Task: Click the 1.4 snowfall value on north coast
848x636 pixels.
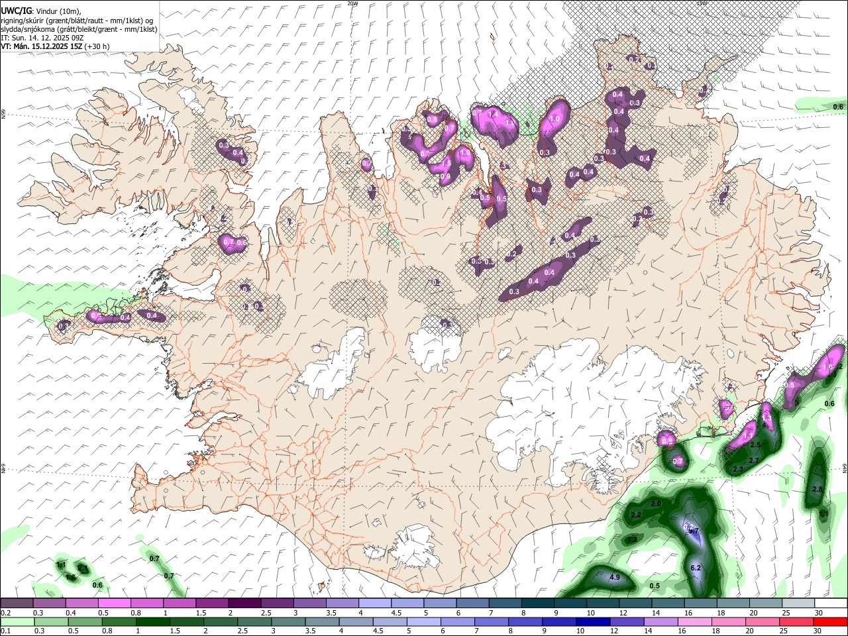Action: coord(492,114)
